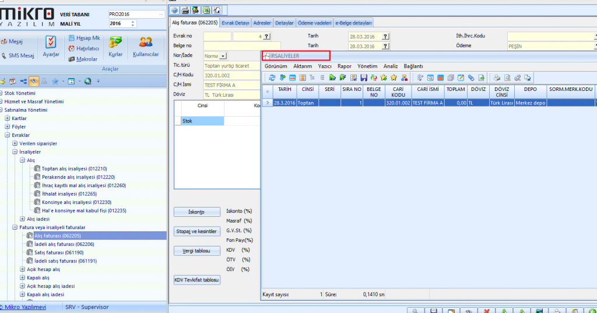Open Kurlar exchange rates tool
Image resolution: width=597 pixels, height=313 pixels.
[x=115, y=46]
